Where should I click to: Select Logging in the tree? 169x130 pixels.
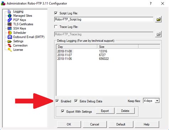[x=18, y=11]
